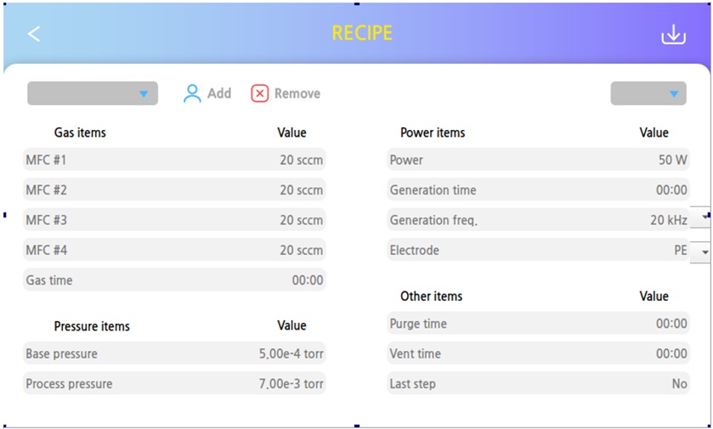Click the back arrow icon
713x429 pixels.
pyautogui.click(x=34, y=34)
